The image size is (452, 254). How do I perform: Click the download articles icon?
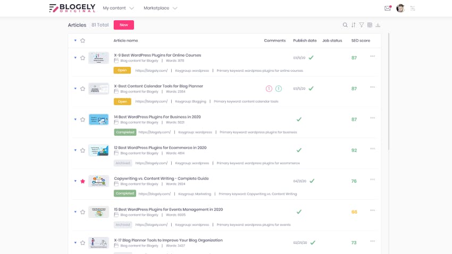click(x=378, y=25)
